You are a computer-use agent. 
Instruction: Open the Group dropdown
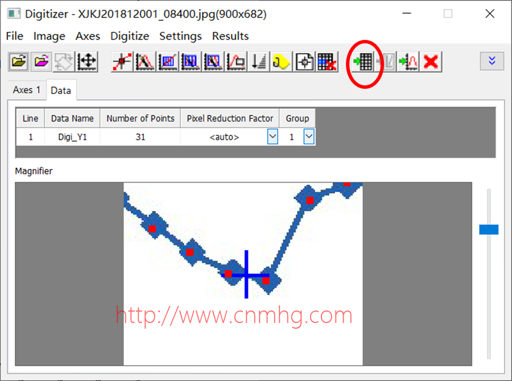point(308,137)
